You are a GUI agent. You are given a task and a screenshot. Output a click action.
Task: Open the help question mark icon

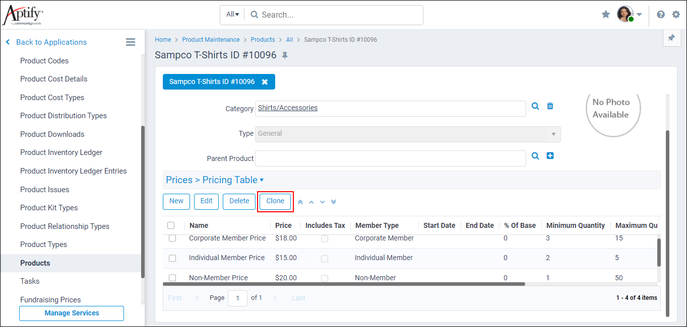point(661,15)
